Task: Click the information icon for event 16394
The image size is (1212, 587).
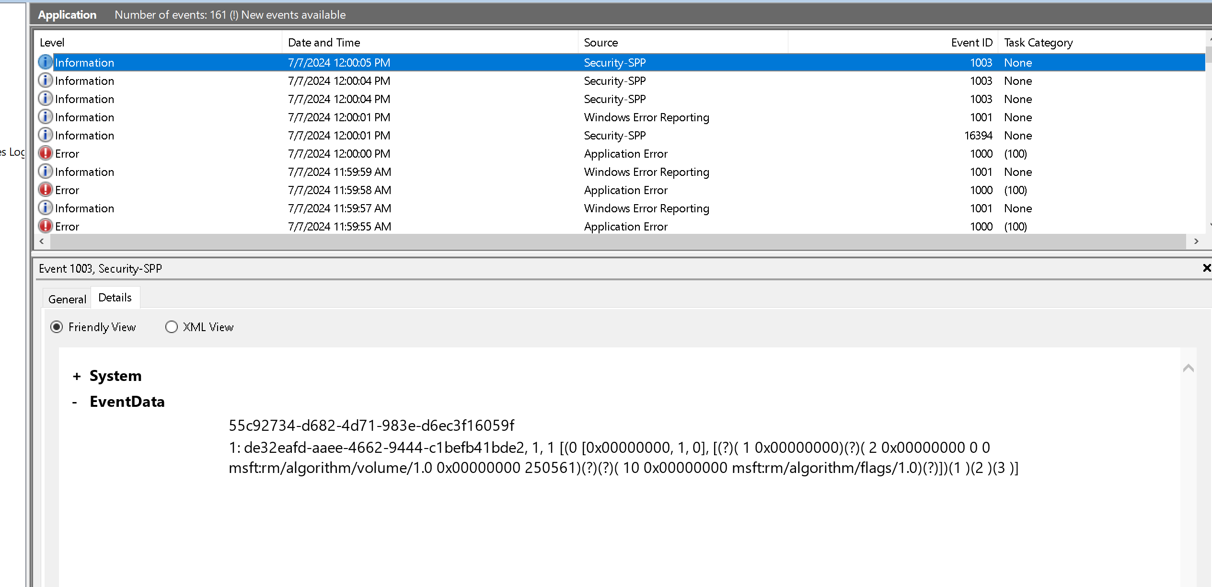Action: click(45, 135)
